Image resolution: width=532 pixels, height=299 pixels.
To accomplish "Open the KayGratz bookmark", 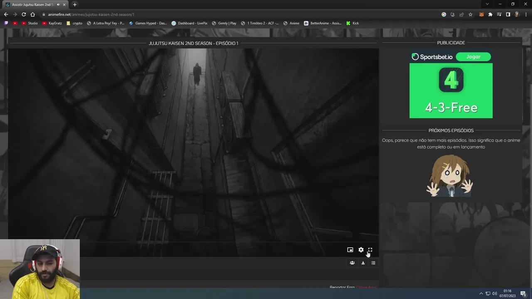I will 52,23.
